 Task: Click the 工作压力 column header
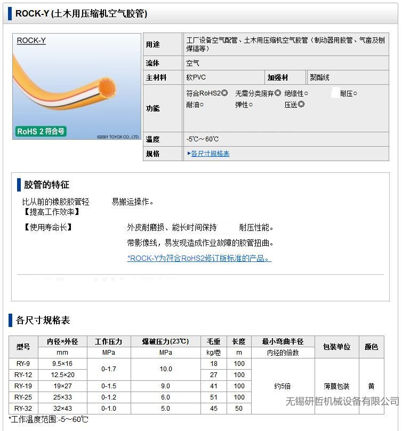pos(109,341)
